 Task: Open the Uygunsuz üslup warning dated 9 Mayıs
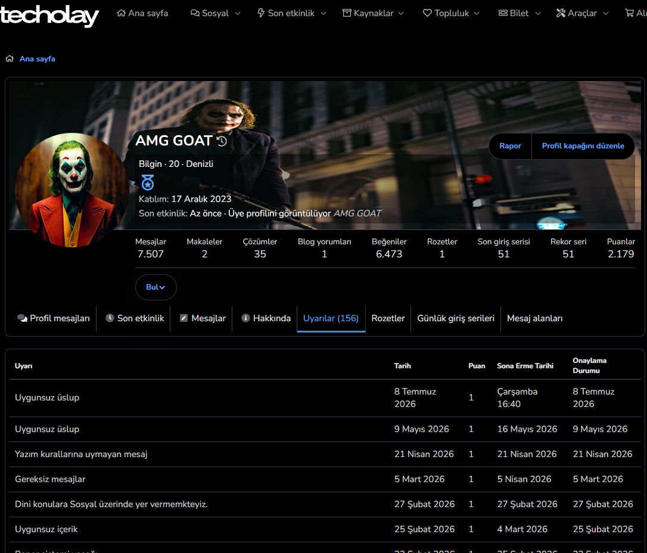click(47, 429)
